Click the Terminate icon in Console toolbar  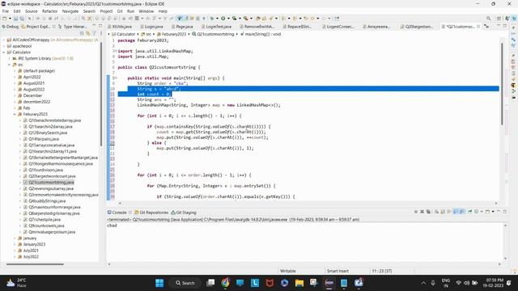click(415, 212)
